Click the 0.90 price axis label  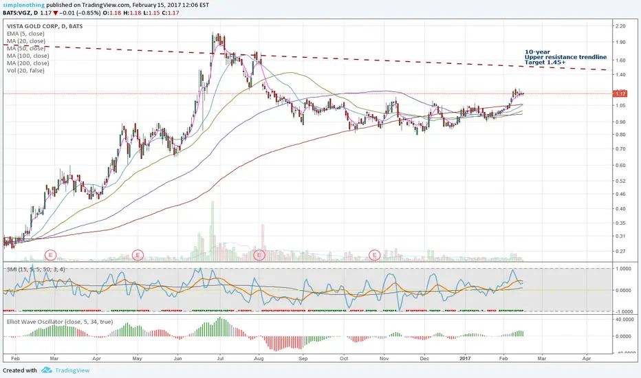tap(620, 122)
